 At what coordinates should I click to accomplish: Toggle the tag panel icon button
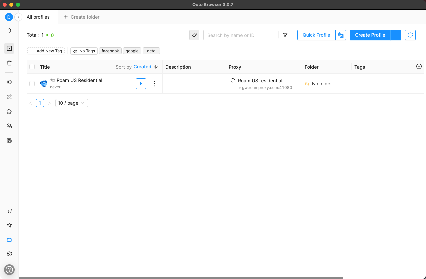(x=194, y=35)
